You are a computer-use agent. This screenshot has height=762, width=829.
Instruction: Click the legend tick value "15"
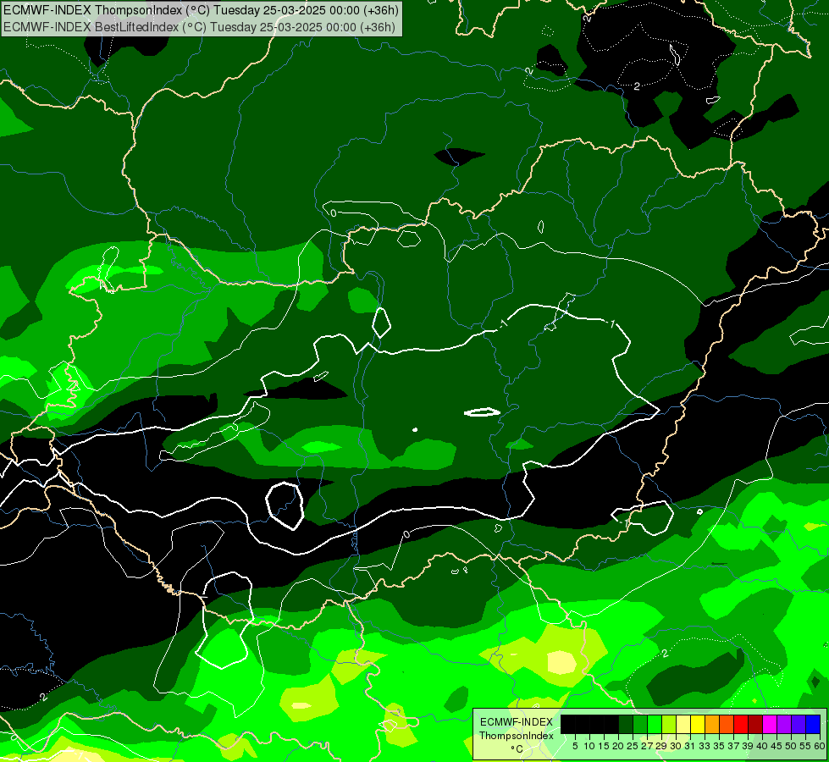pyautogui.click(x=605, y=746)
